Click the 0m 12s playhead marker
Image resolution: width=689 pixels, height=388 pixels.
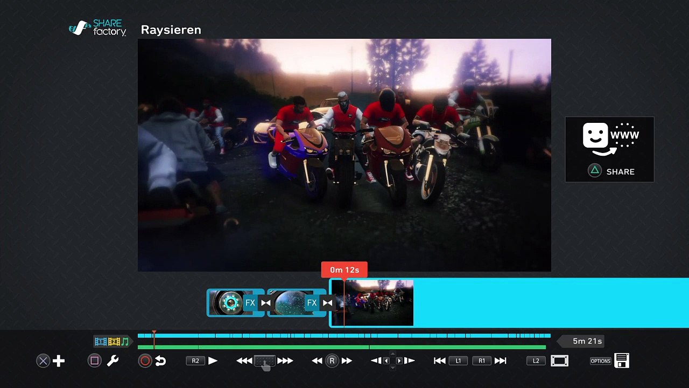click(344, 270)
